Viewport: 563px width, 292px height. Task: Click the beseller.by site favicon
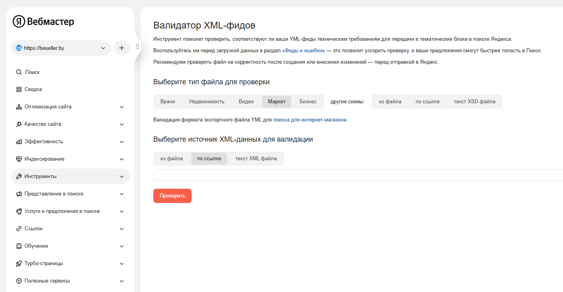click(x=19, y=48)
